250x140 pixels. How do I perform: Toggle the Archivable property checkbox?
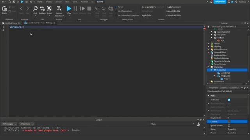coord(229,100)
